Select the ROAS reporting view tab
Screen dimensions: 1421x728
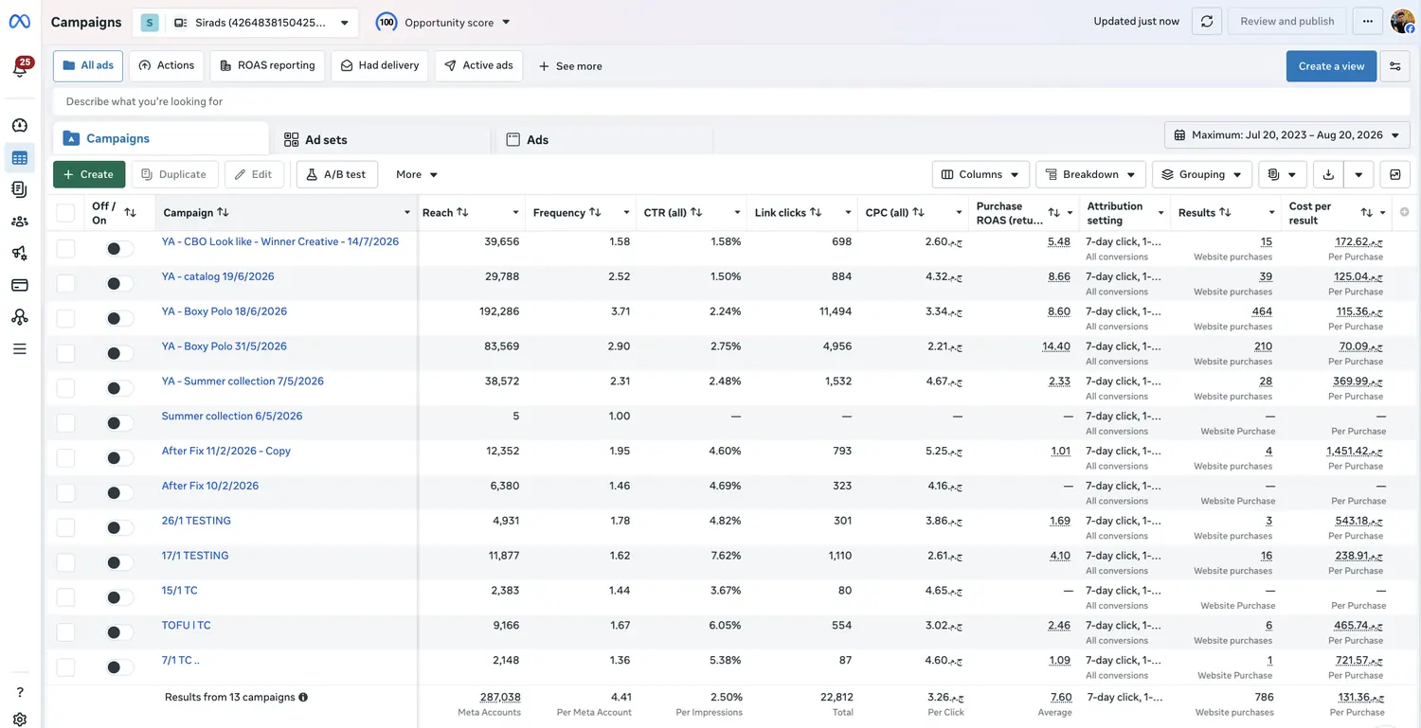point(267,65)
